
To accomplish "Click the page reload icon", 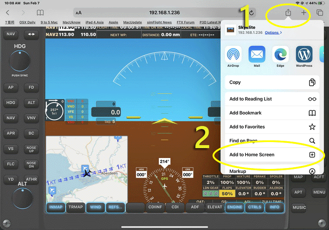I will 251,13.
